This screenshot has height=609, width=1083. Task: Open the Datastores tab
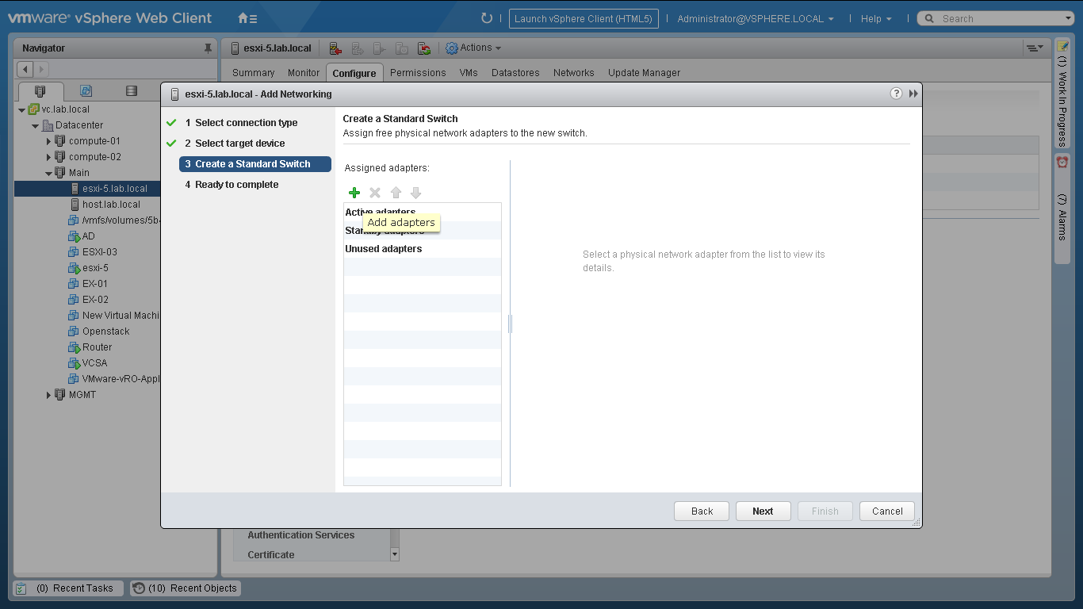coord(515,73)
